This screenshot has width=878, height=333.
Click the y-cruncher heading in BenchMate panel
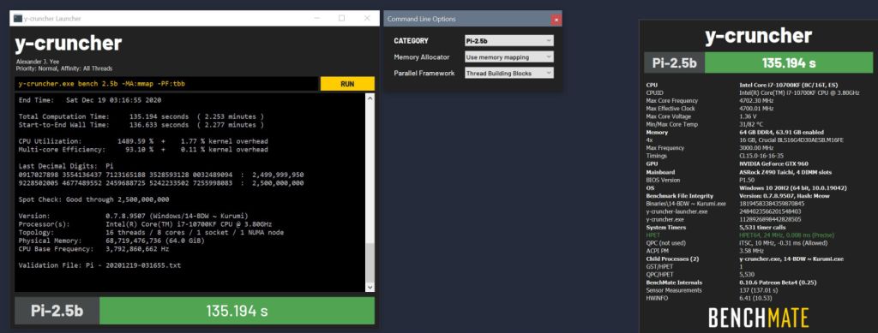(758, 36)
